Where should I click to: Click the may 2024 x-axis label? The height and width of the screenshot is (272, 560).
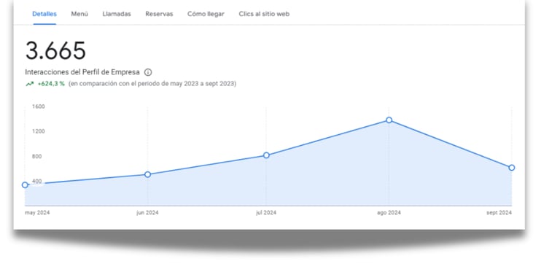point(37,213)
